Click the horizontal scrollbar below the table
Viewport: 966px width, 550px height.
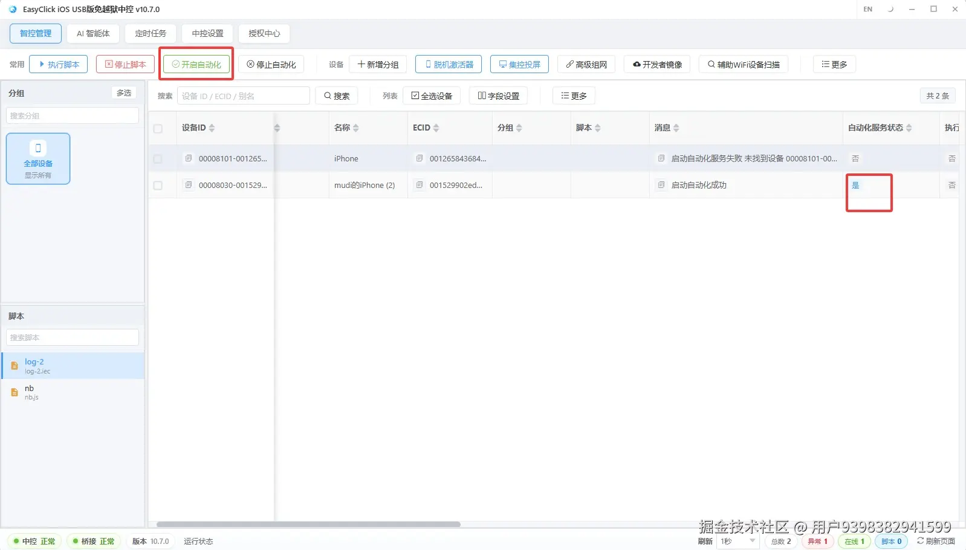(x=308, y=524)
